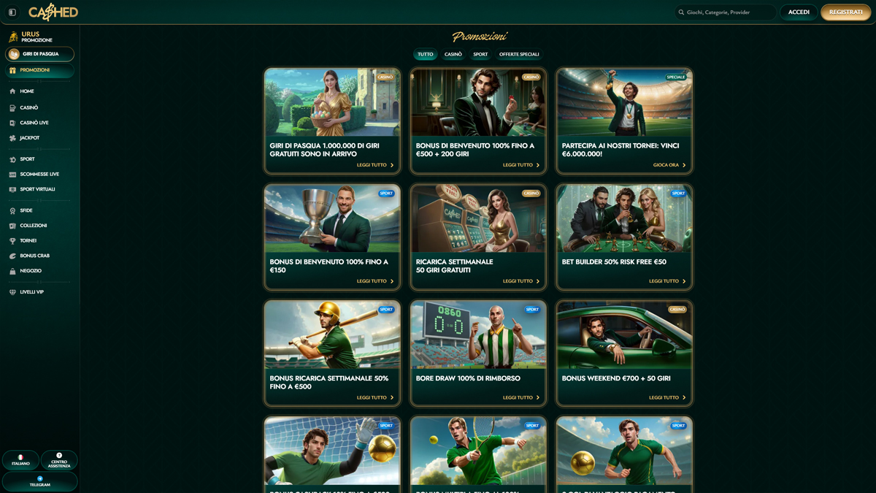Select the Livelli VIP diamond icon
This screenshot has width=876, height=493.
click(12, 292)
